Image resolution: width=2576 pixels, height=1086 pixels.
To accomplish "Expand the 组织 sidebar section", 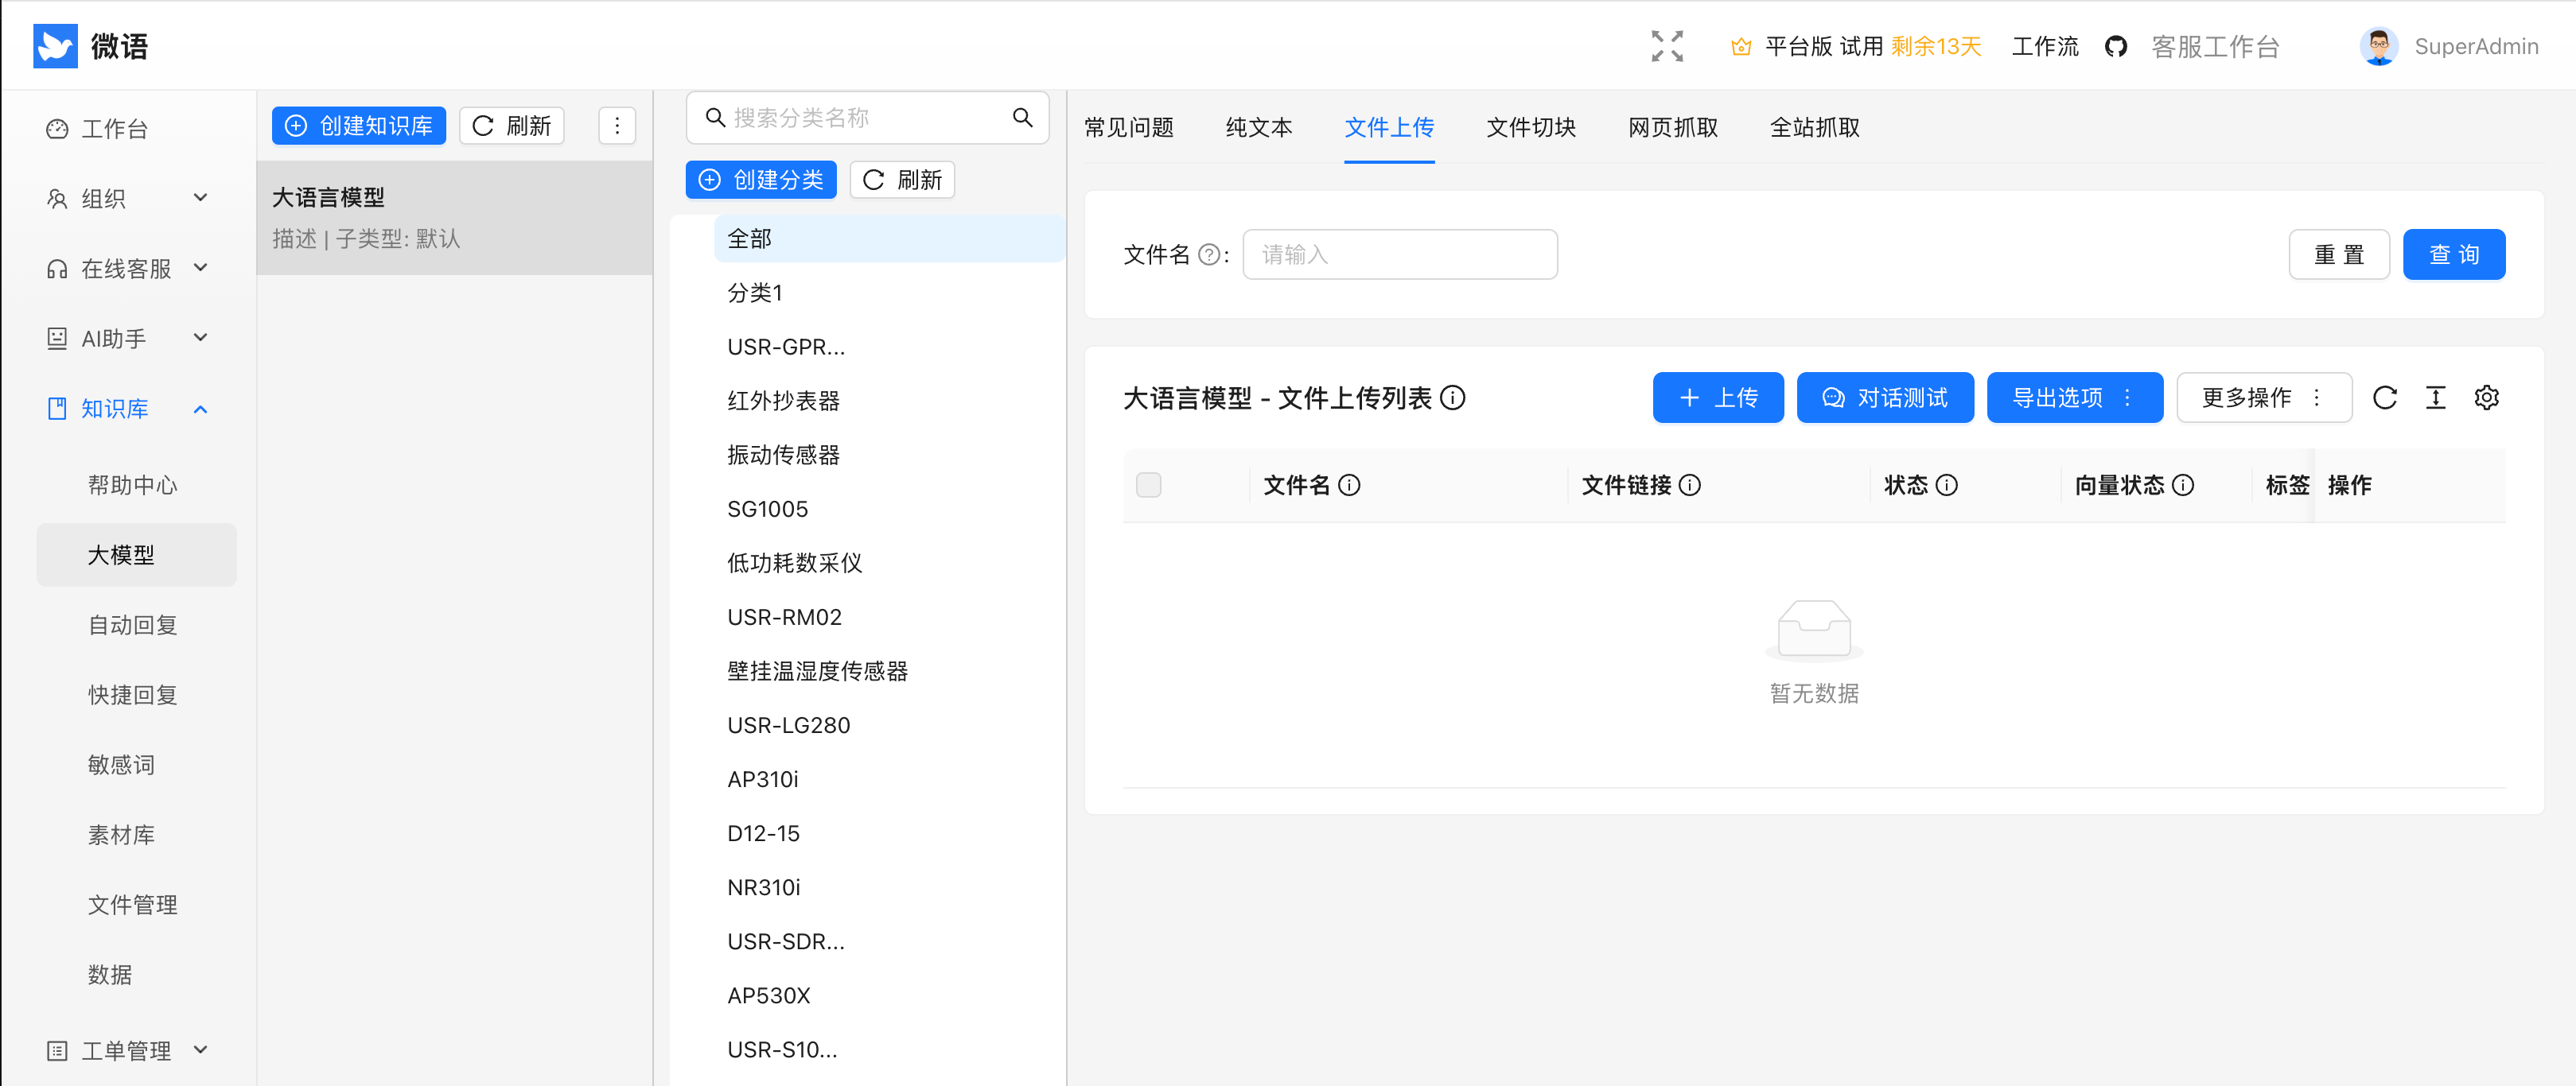I will point(200,198).
